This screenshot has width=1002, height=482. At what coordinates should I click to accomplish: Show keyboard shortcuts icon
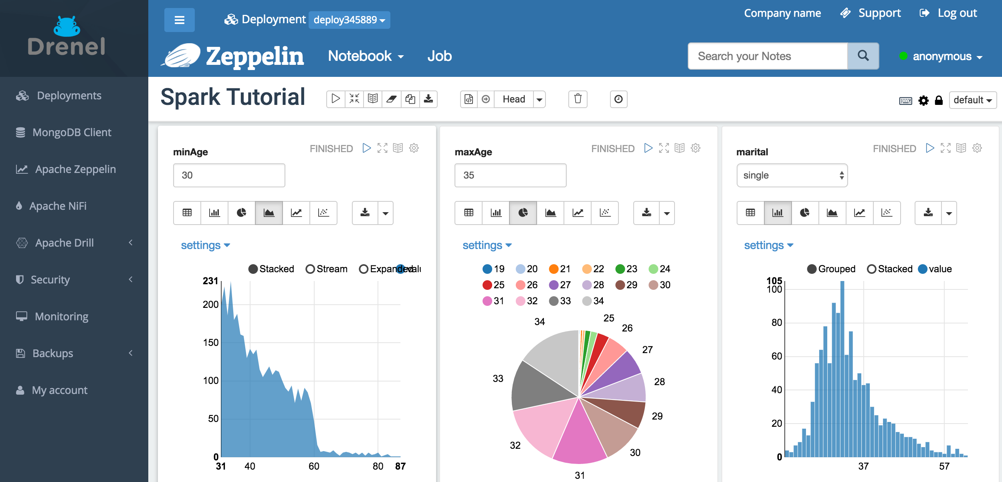click(x=905, y=100)
